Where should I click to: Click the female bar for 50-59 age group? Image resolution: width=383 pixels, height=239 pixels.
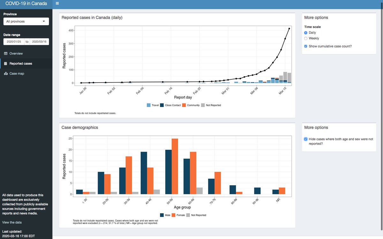(x=175, y=166)
